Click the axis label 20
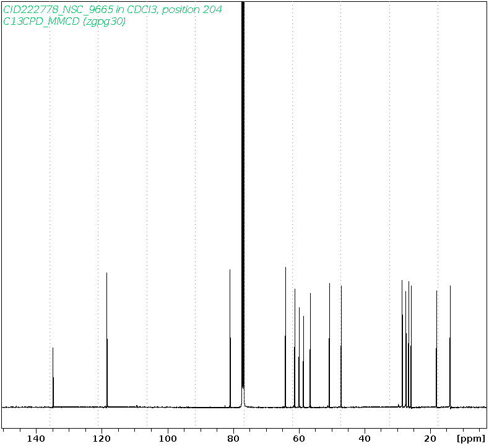 (430, 439)
